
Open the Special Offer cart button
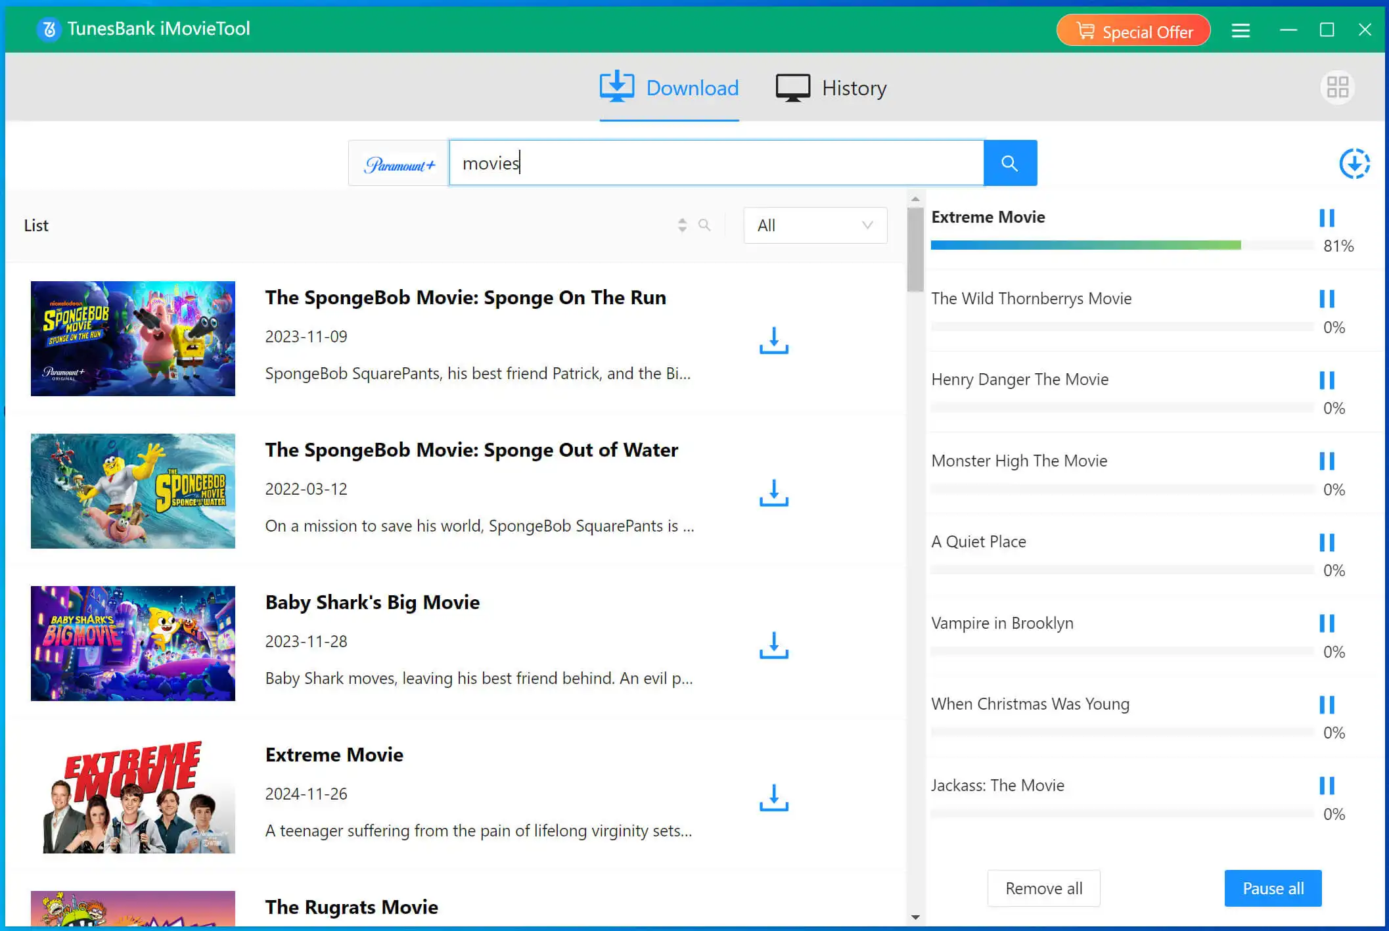tap(1133, 31)
